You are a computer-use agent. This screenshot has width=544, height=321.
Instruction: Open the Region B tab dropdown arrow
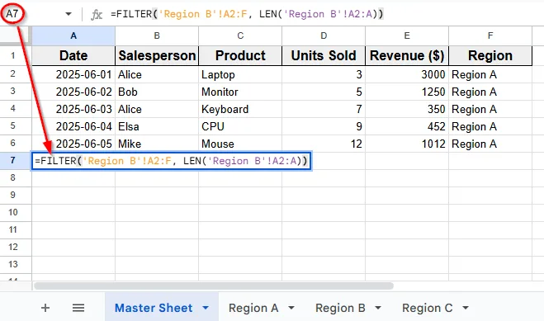coord(378,308)
